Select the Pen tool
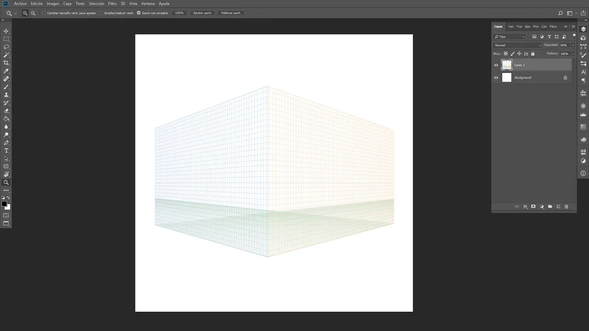 point(6,143)
